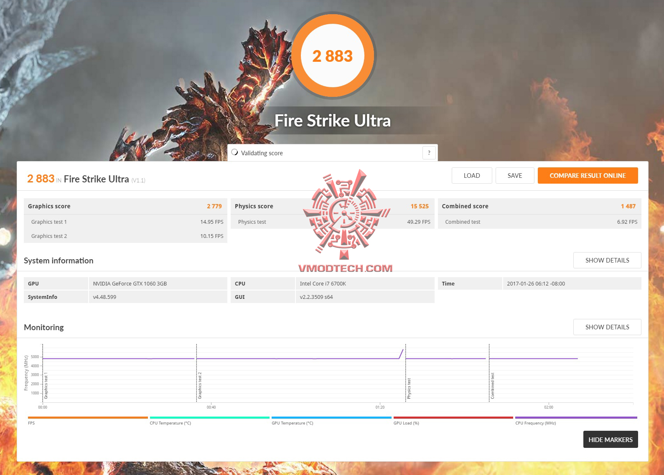664x475 pixels.
Task: Click the Graphics test 1 chart marker
Action: (x=46, y=386)
